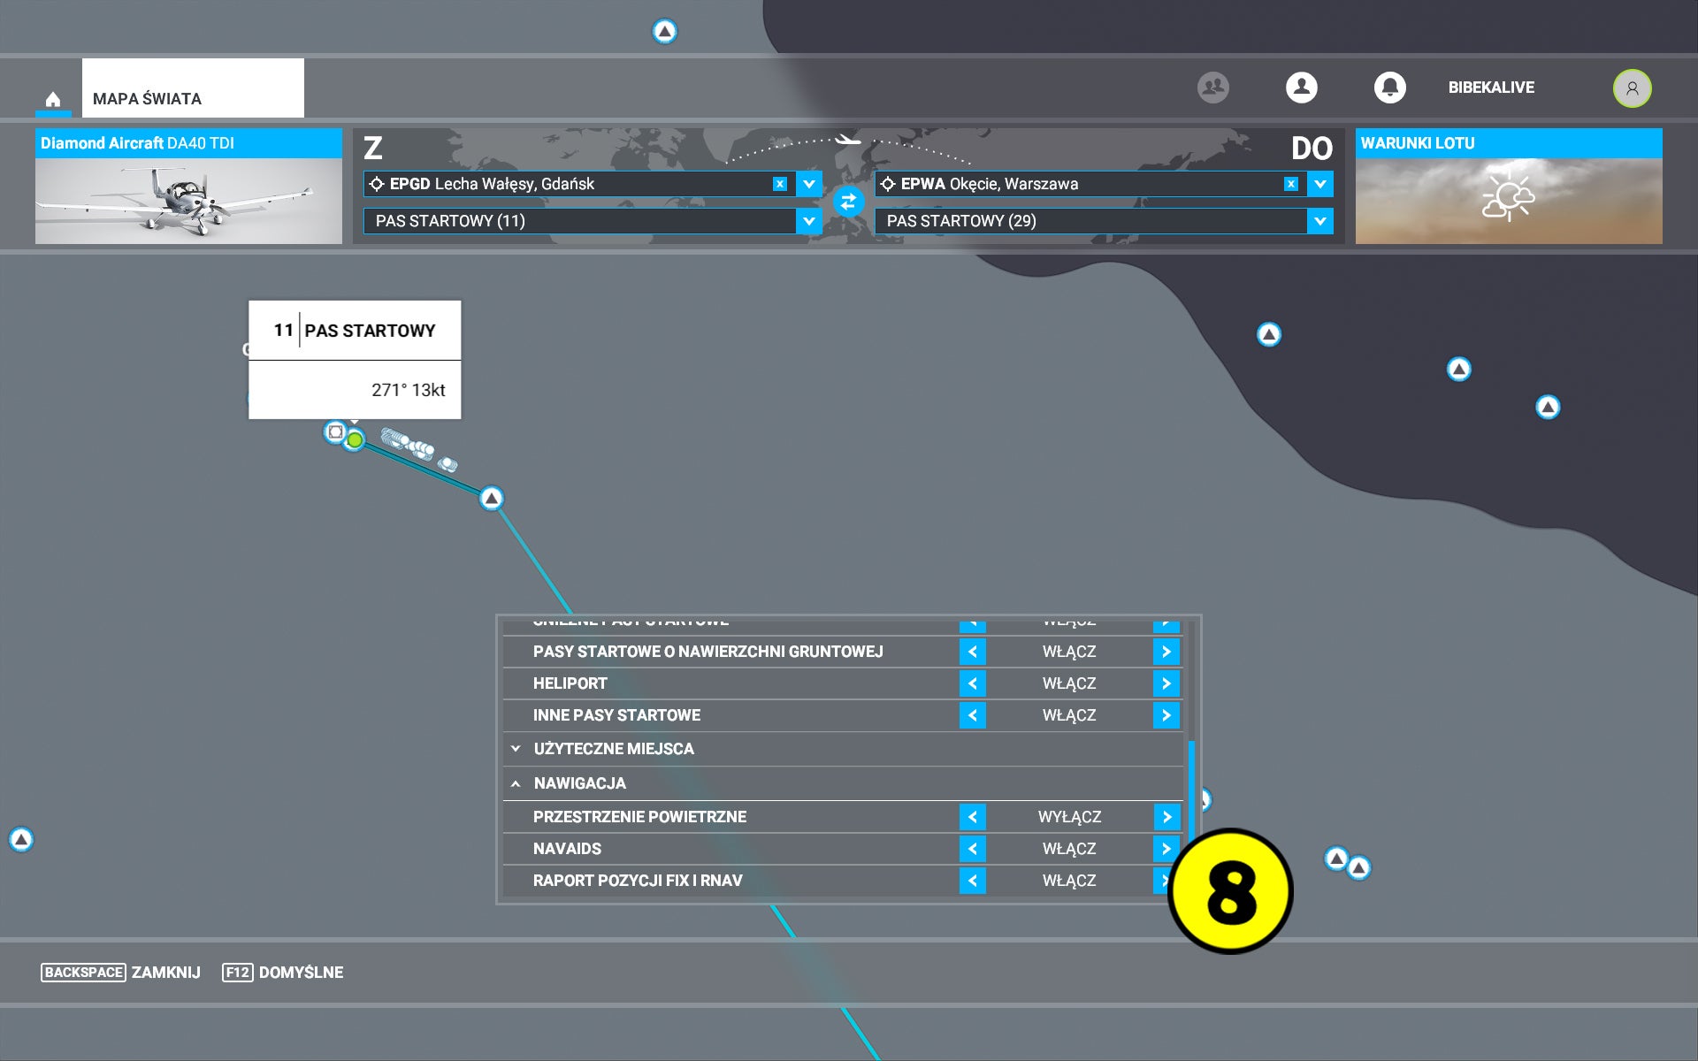Click the EPGD Lecha Wałęsy departure field
This screenshot has height=1061, width=1698.
click(x=579, y=184)
